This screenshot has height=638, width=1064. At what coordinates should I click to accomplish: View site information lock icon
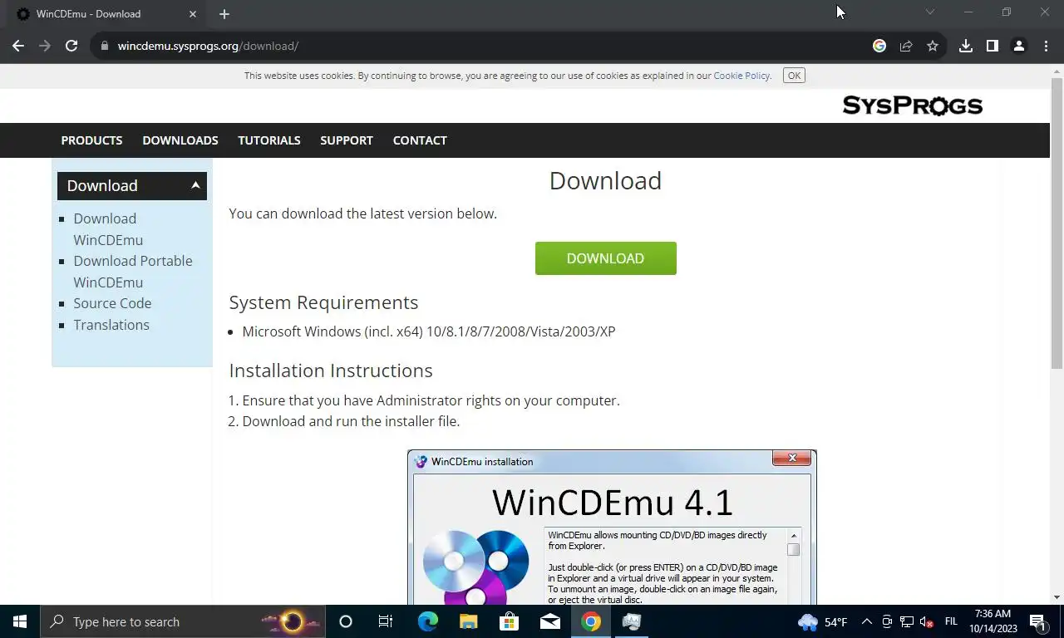click(x=104, y=46)
